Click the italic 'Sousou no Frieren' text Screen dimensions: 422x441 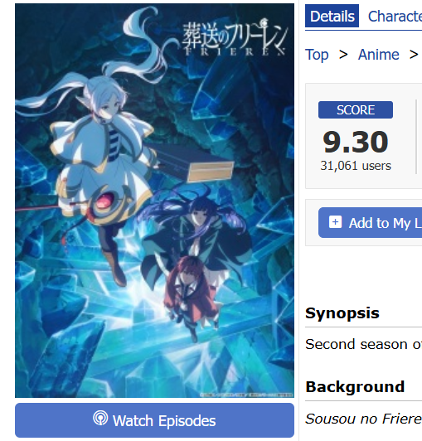click(364, 419)
